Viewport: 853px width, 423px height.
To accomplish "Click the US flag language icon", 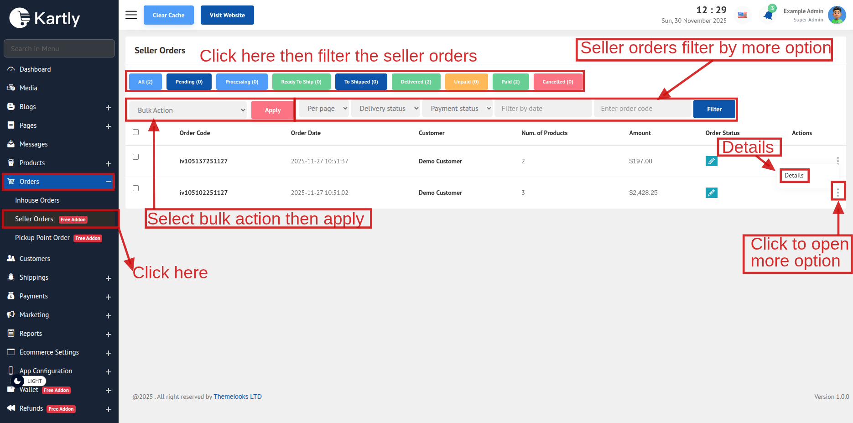I will [x=743, y=15].
